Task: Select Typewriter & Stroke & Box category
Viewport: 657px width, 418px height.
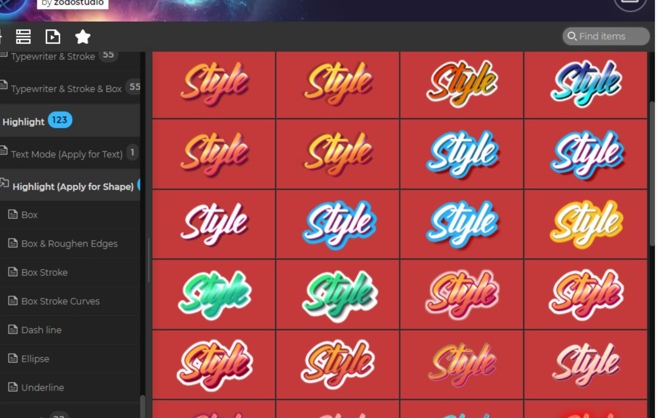Action: point(70,88)
